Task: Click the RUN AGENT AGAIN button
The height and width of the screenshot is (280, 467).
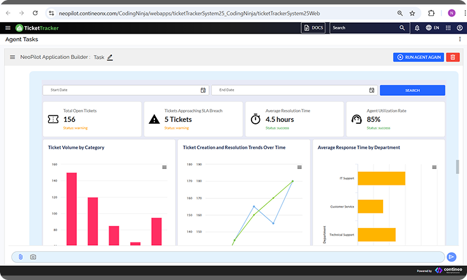Action: [418, 57]
